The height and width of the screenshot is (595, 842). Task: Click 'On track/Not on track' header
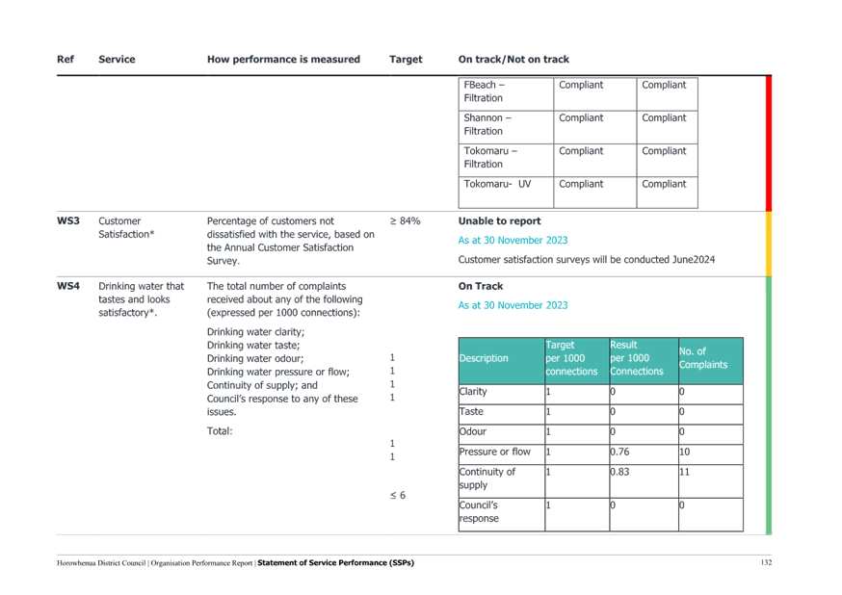pyautogui.click(x=513, y=60)
